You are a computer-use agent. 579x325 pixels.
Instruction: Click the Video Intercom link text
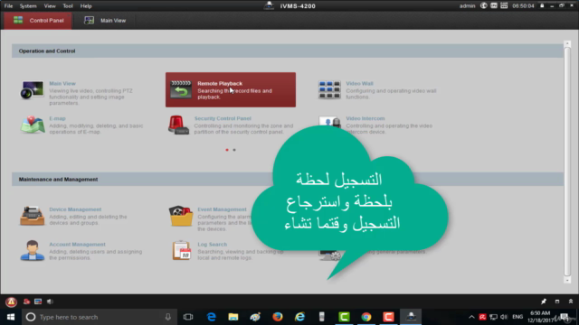coord(365,118)
